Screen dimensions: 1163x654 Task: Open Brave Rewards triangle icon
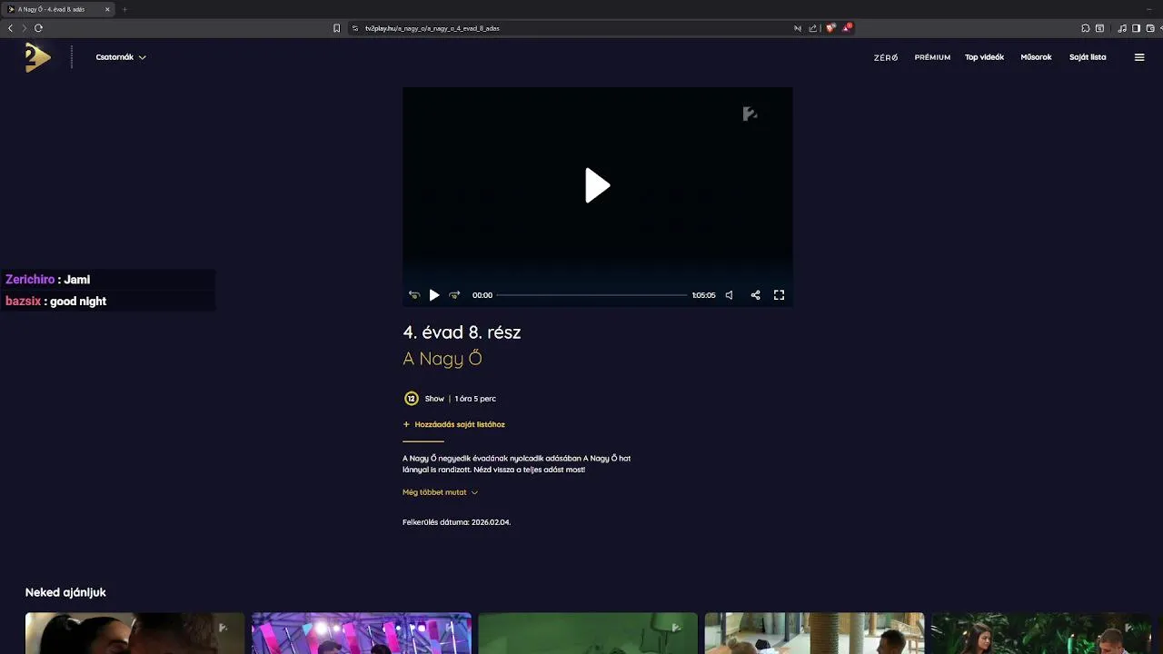tap(846, 28)
